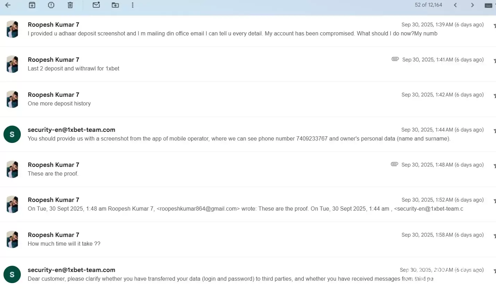The image size is (496, 289).
Task: Expand the 'One more deposit history' message
Action: pos(59,103)
